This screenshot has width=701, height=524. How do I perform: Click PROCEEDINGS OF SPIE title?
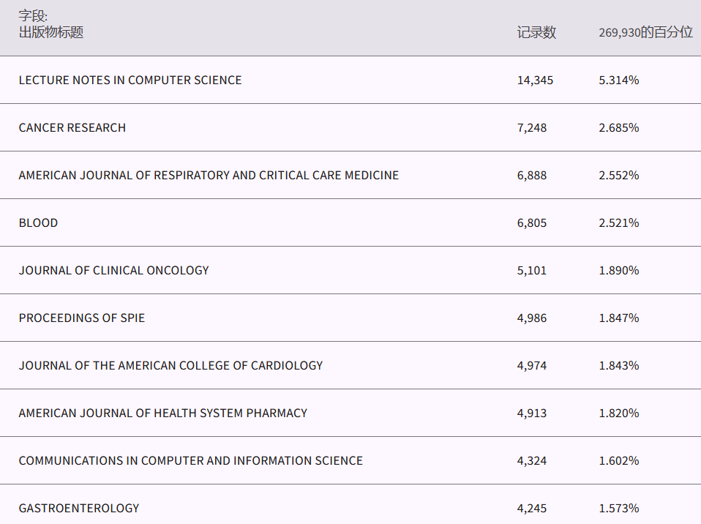(82, 318)
